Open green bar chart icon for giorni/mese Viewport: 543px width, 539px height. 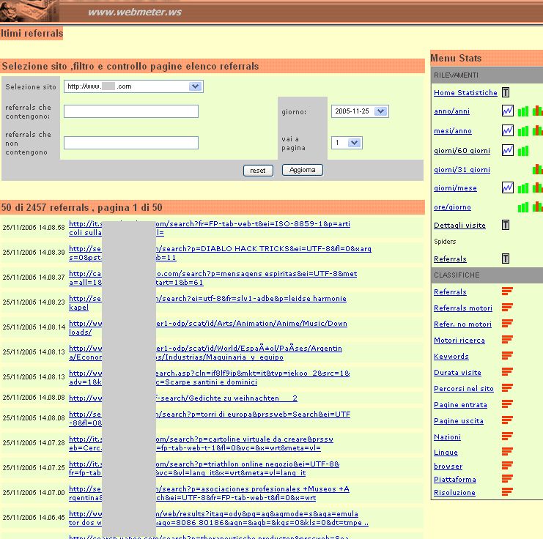523,188
